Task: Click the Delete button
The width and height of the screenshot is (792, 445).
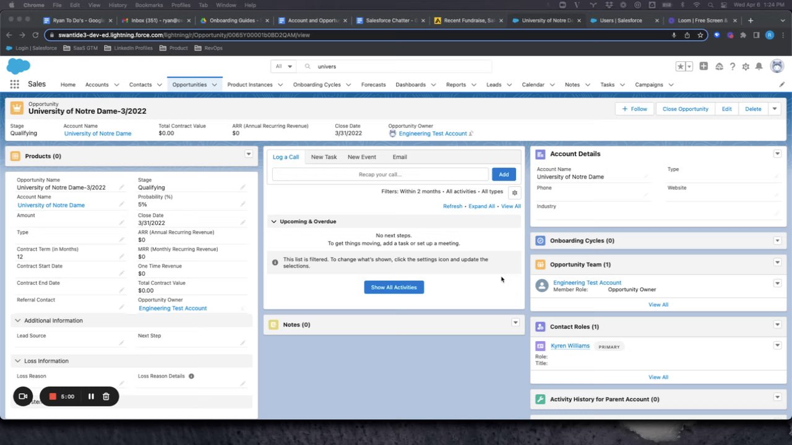Action: point(753,109)
